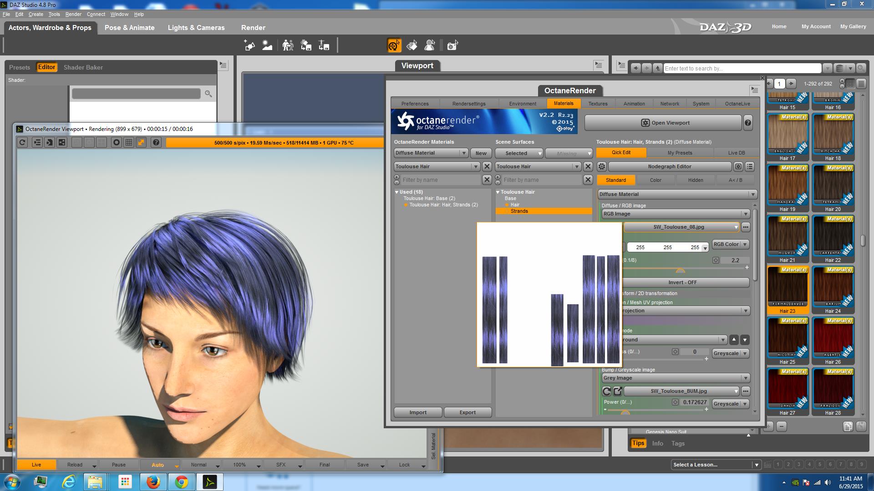Click the restart render icon in Octane viewport
The image size is (874, 491).
click(x=22, y=143)
